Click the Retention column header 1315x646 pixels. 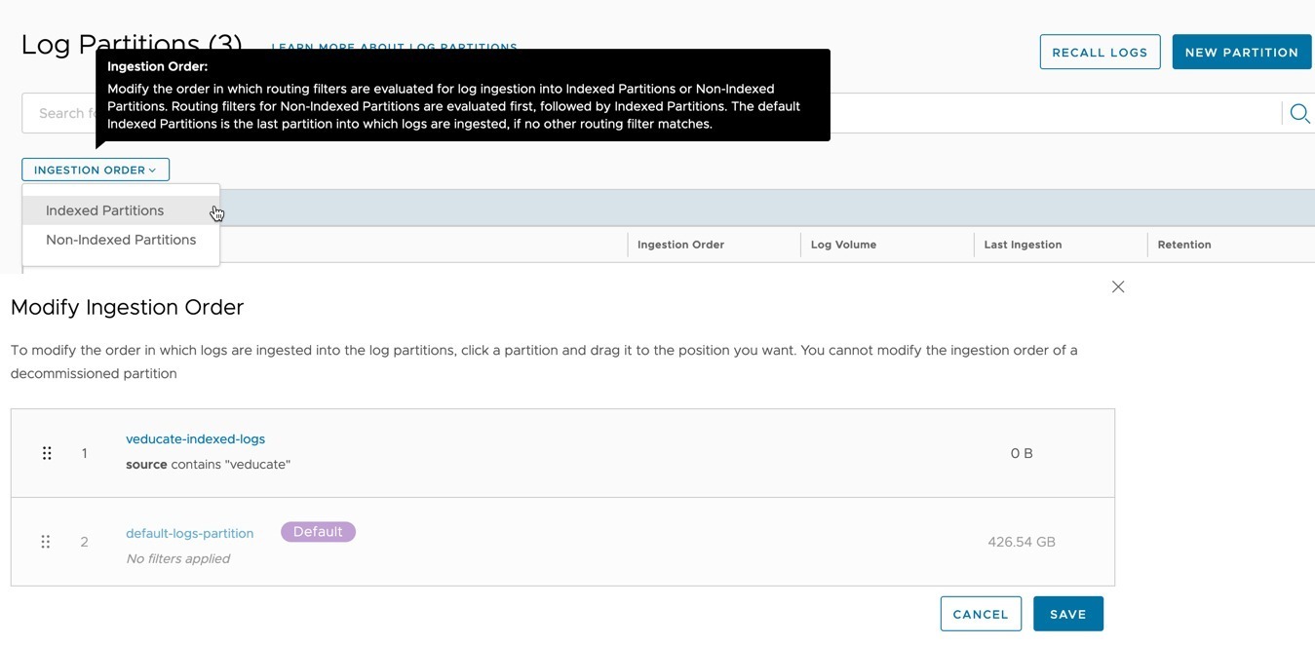1184,245
